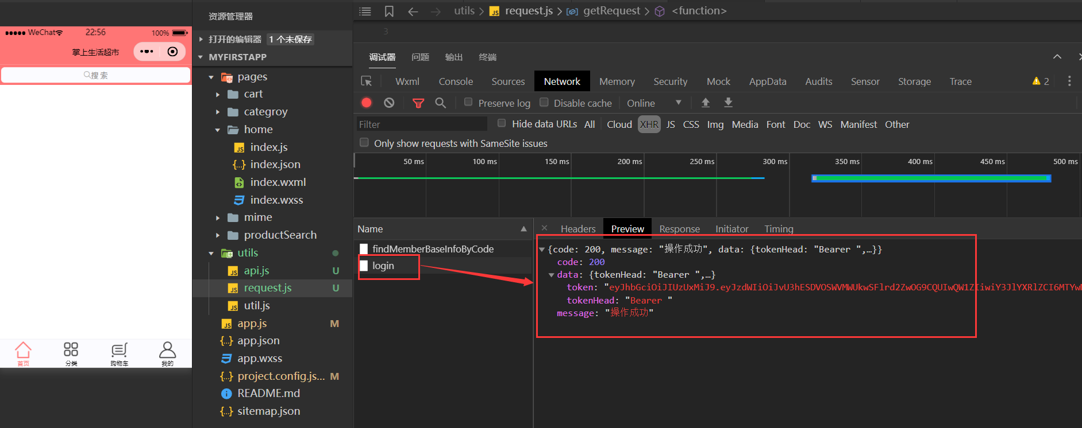
Task: Open the network search magnifier icon
Action: click(440, 103)
